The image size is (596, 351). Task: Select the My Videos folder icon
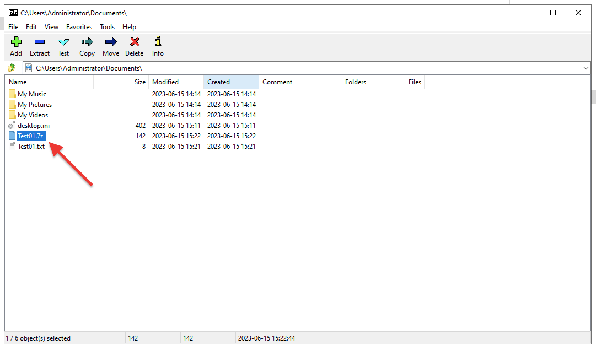(12, 115)
